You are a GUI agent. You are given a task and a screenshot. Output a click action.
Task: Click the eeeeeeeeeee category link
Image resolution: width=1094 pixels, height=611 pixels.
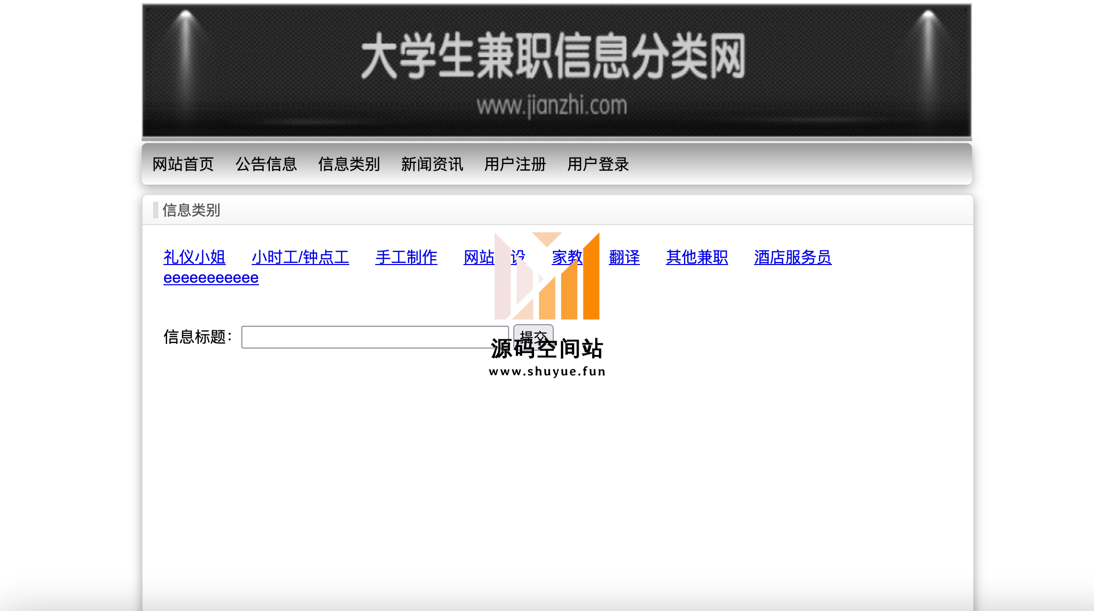[211, 278]
